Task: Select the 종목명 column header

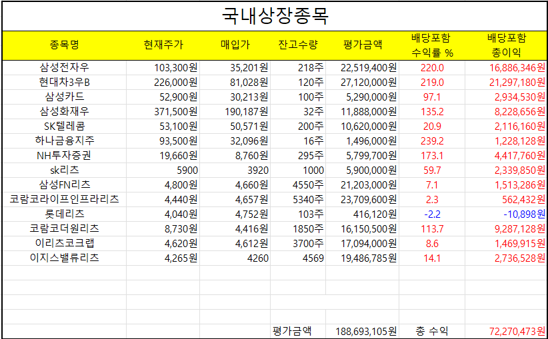Action: click(64, 45)
